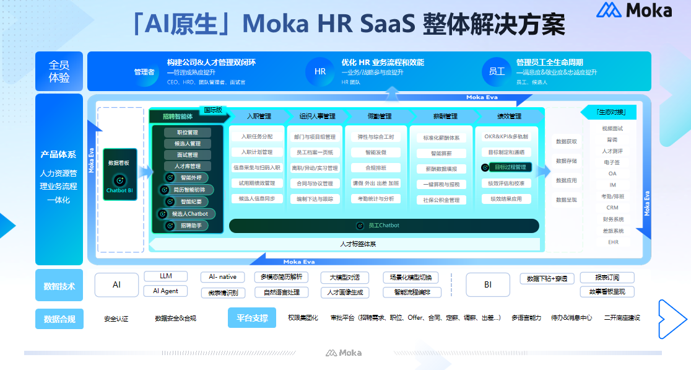Select the 智能纪要 AI icon
The width and height of the screenshot is (691, 370).
tap(170, 201)
